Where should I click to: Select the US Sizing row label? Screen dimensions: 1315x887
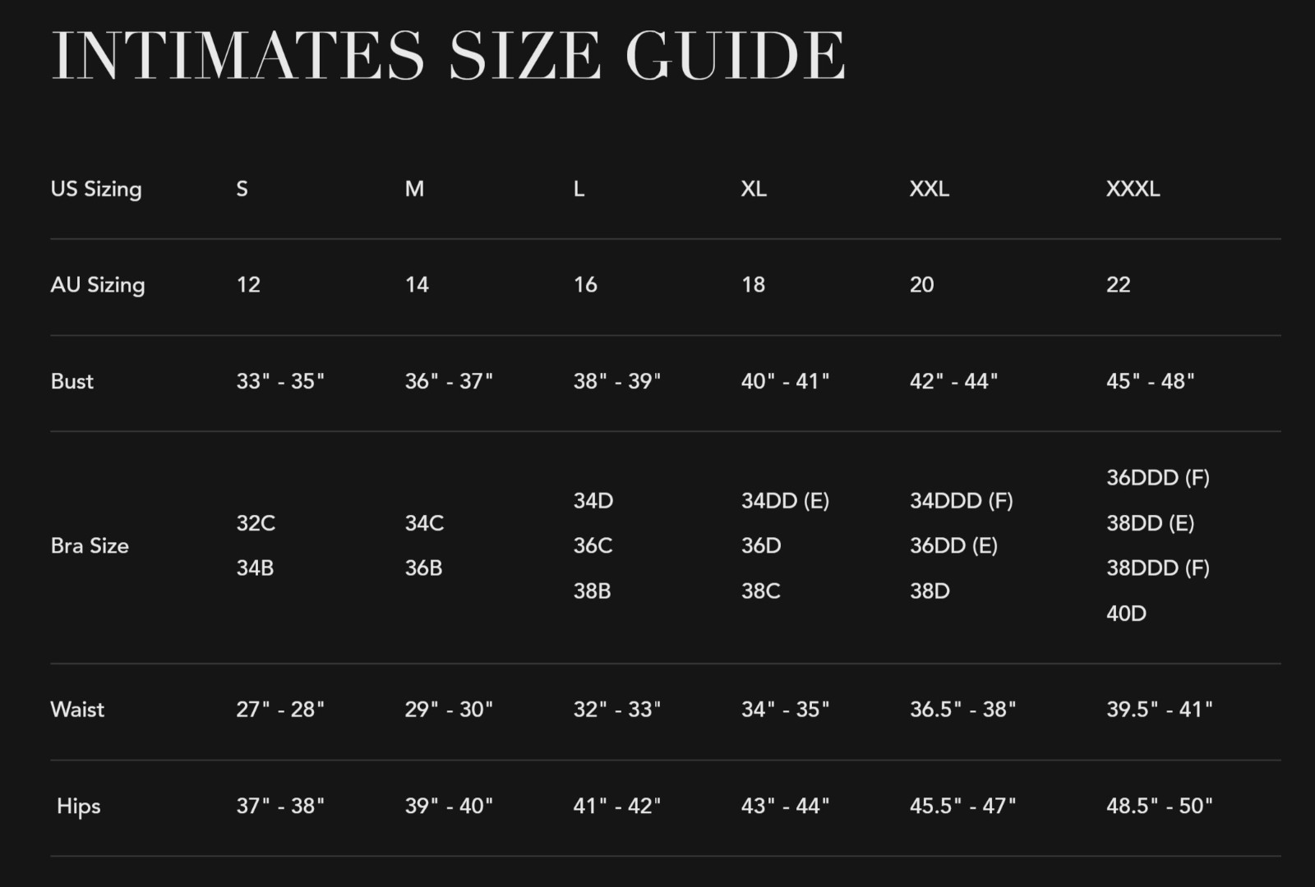96,189
